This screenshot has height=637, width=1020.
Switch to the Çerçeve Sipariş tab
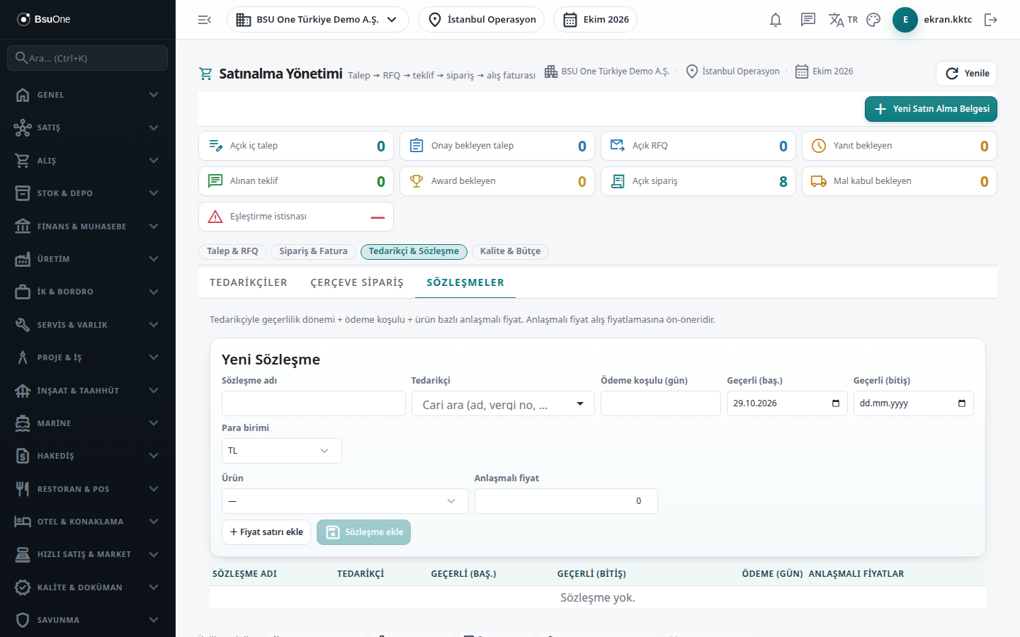click(357, 282)
